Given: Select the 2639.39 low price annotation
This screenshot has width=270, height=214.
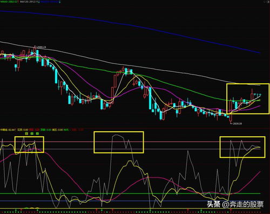Looking at the screenshot, I should point(237,124).
